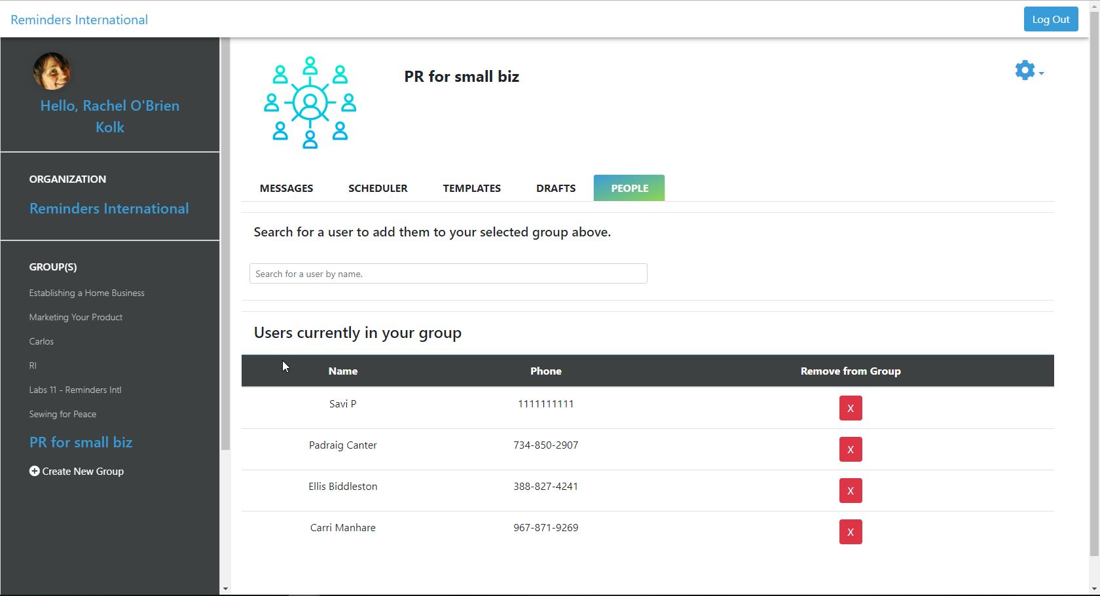Open the DRAFTS tab
Image resolution: width=1100 pixels, height=596 pixels.
tap(555, 188)
